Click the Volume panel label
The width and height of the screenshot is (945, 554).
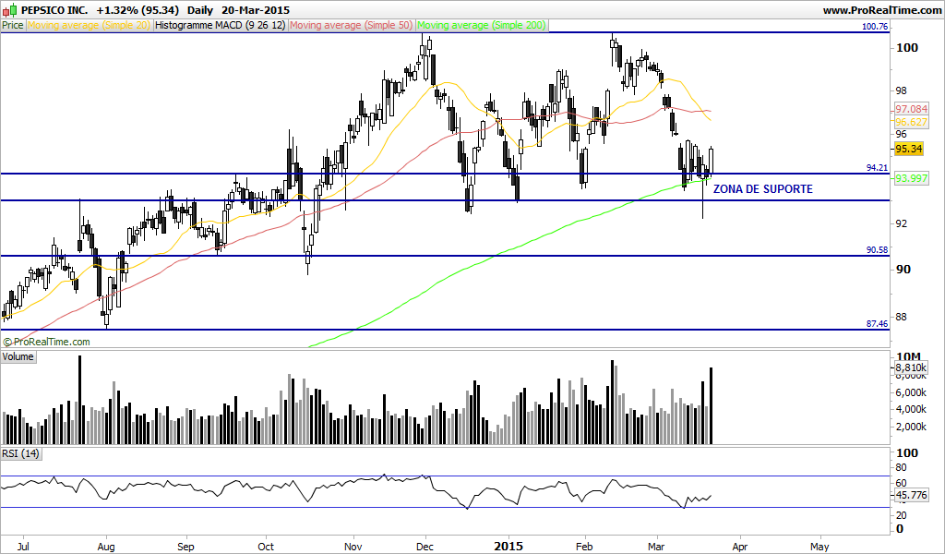[18, 357]
